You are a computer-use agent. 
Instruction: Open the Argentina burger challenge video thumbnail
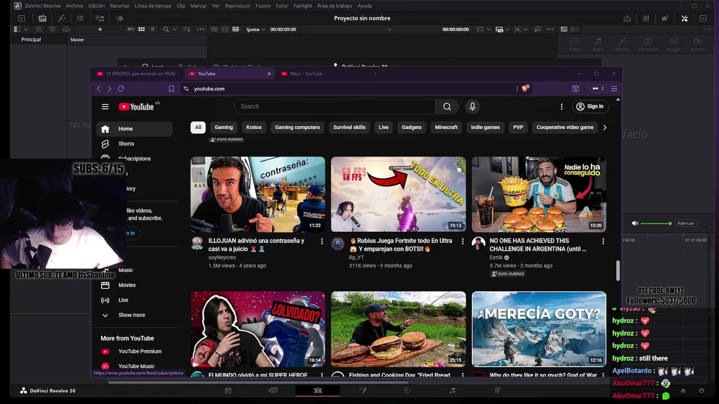coord(539,194)
